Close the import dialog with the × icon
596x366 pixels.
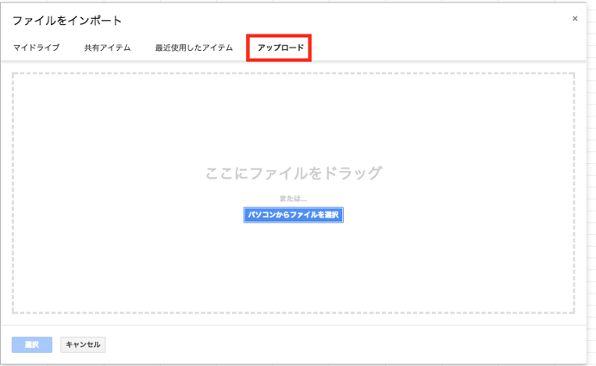[x=575, y=18]
